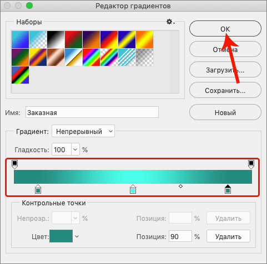Select the right opacity stop above gradient
Image resolution: width=267 pixels, height=264 pixels.
click(x=251, y=164)
